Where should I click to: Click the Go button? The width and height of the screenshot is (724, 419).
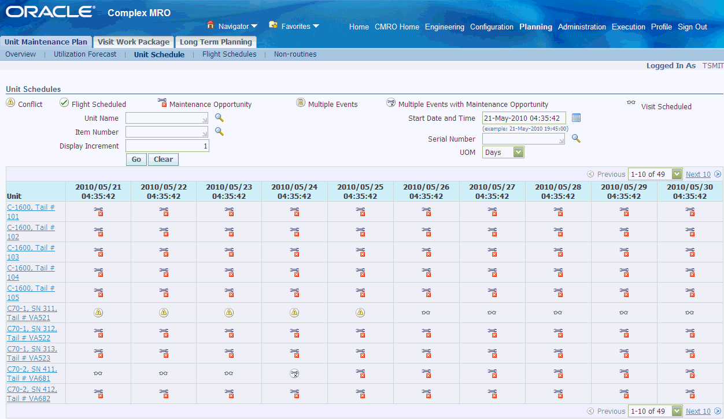[136, 160]
